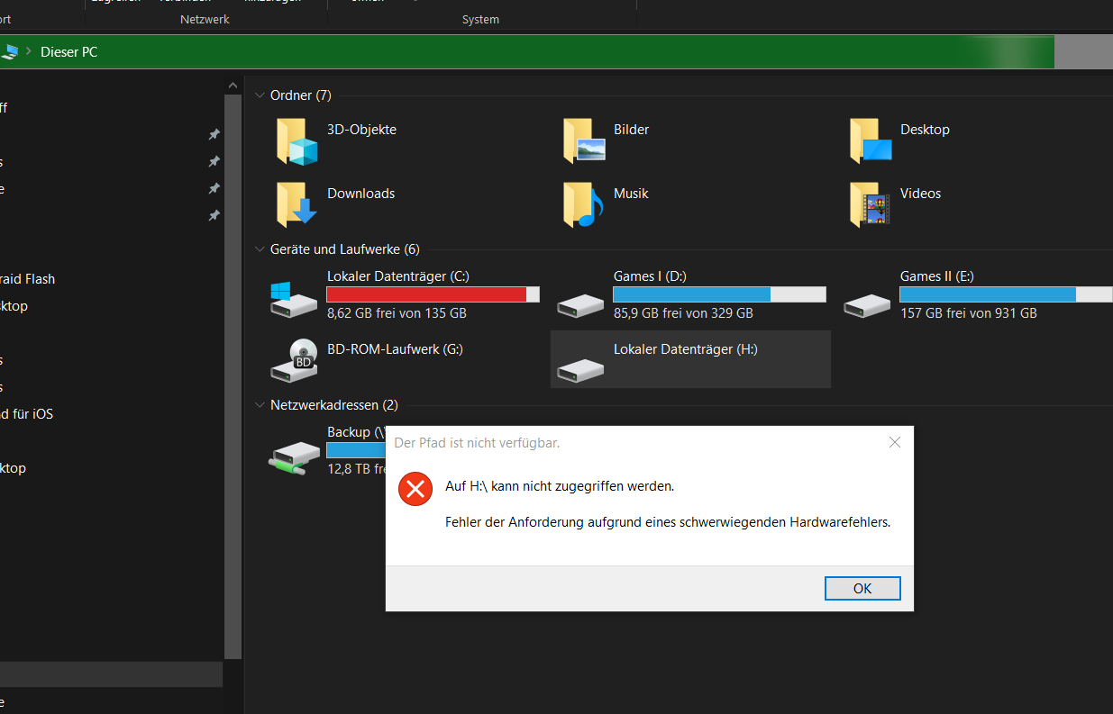
Task: Open the Desktop folder icon
Action: tap(871, 141)
